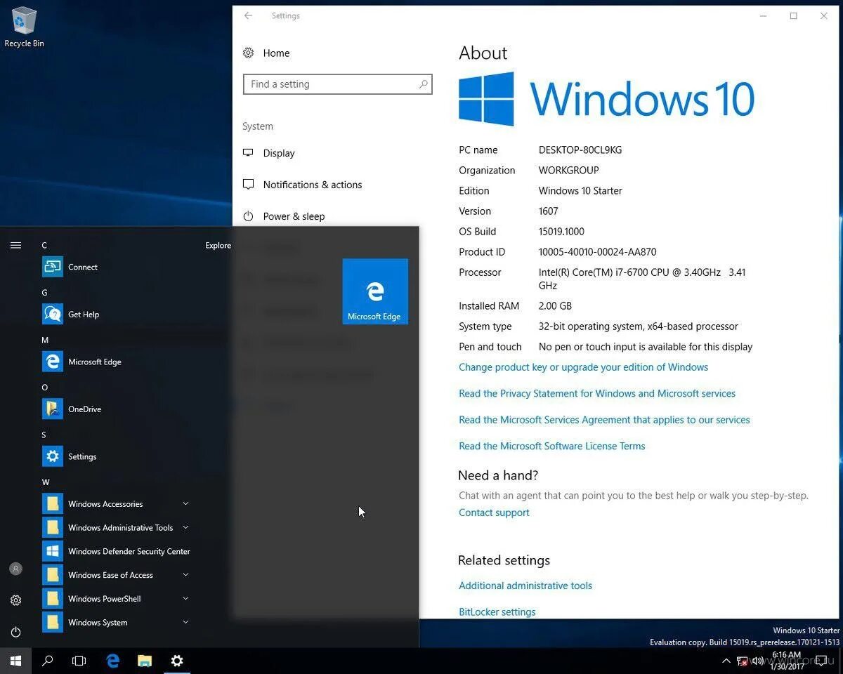This screenshot has height=674, width=843.
Task: Click the letter S header in app list
Action: pyautogui.click(x=44, y=435)
